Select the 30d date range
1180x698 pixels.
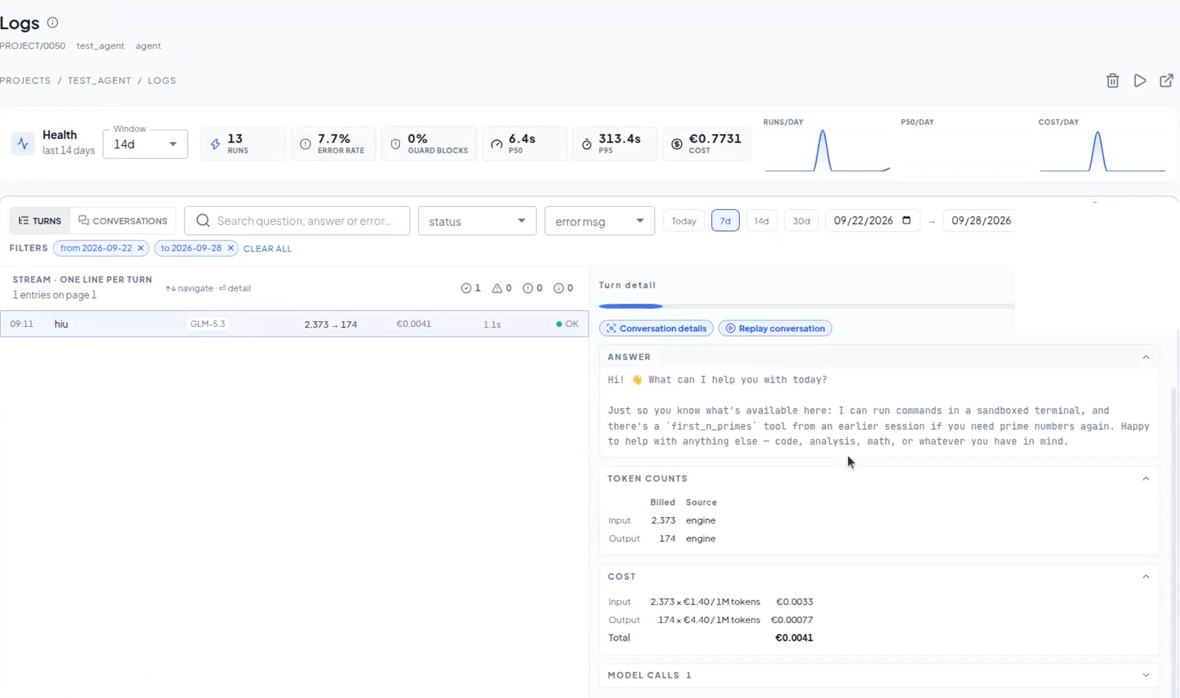click(x=801, y=221)
